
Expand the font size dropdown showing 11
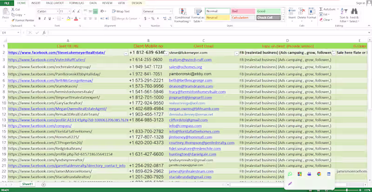click(x=69, y=11)
